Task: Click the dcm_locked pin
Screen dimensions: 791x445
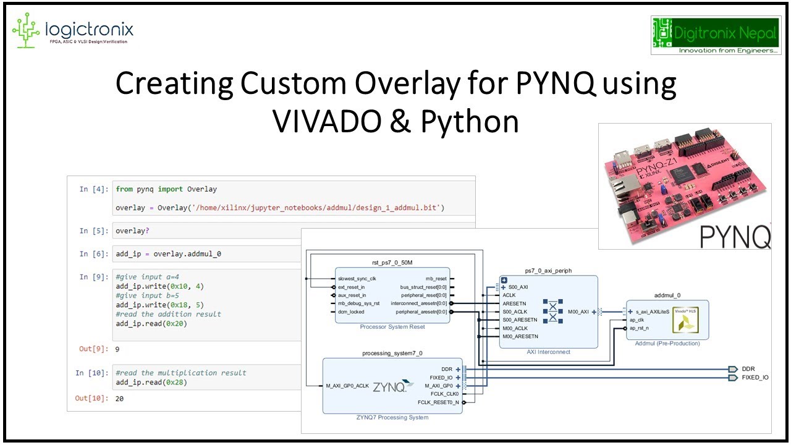Action: [x=351, y=312]
